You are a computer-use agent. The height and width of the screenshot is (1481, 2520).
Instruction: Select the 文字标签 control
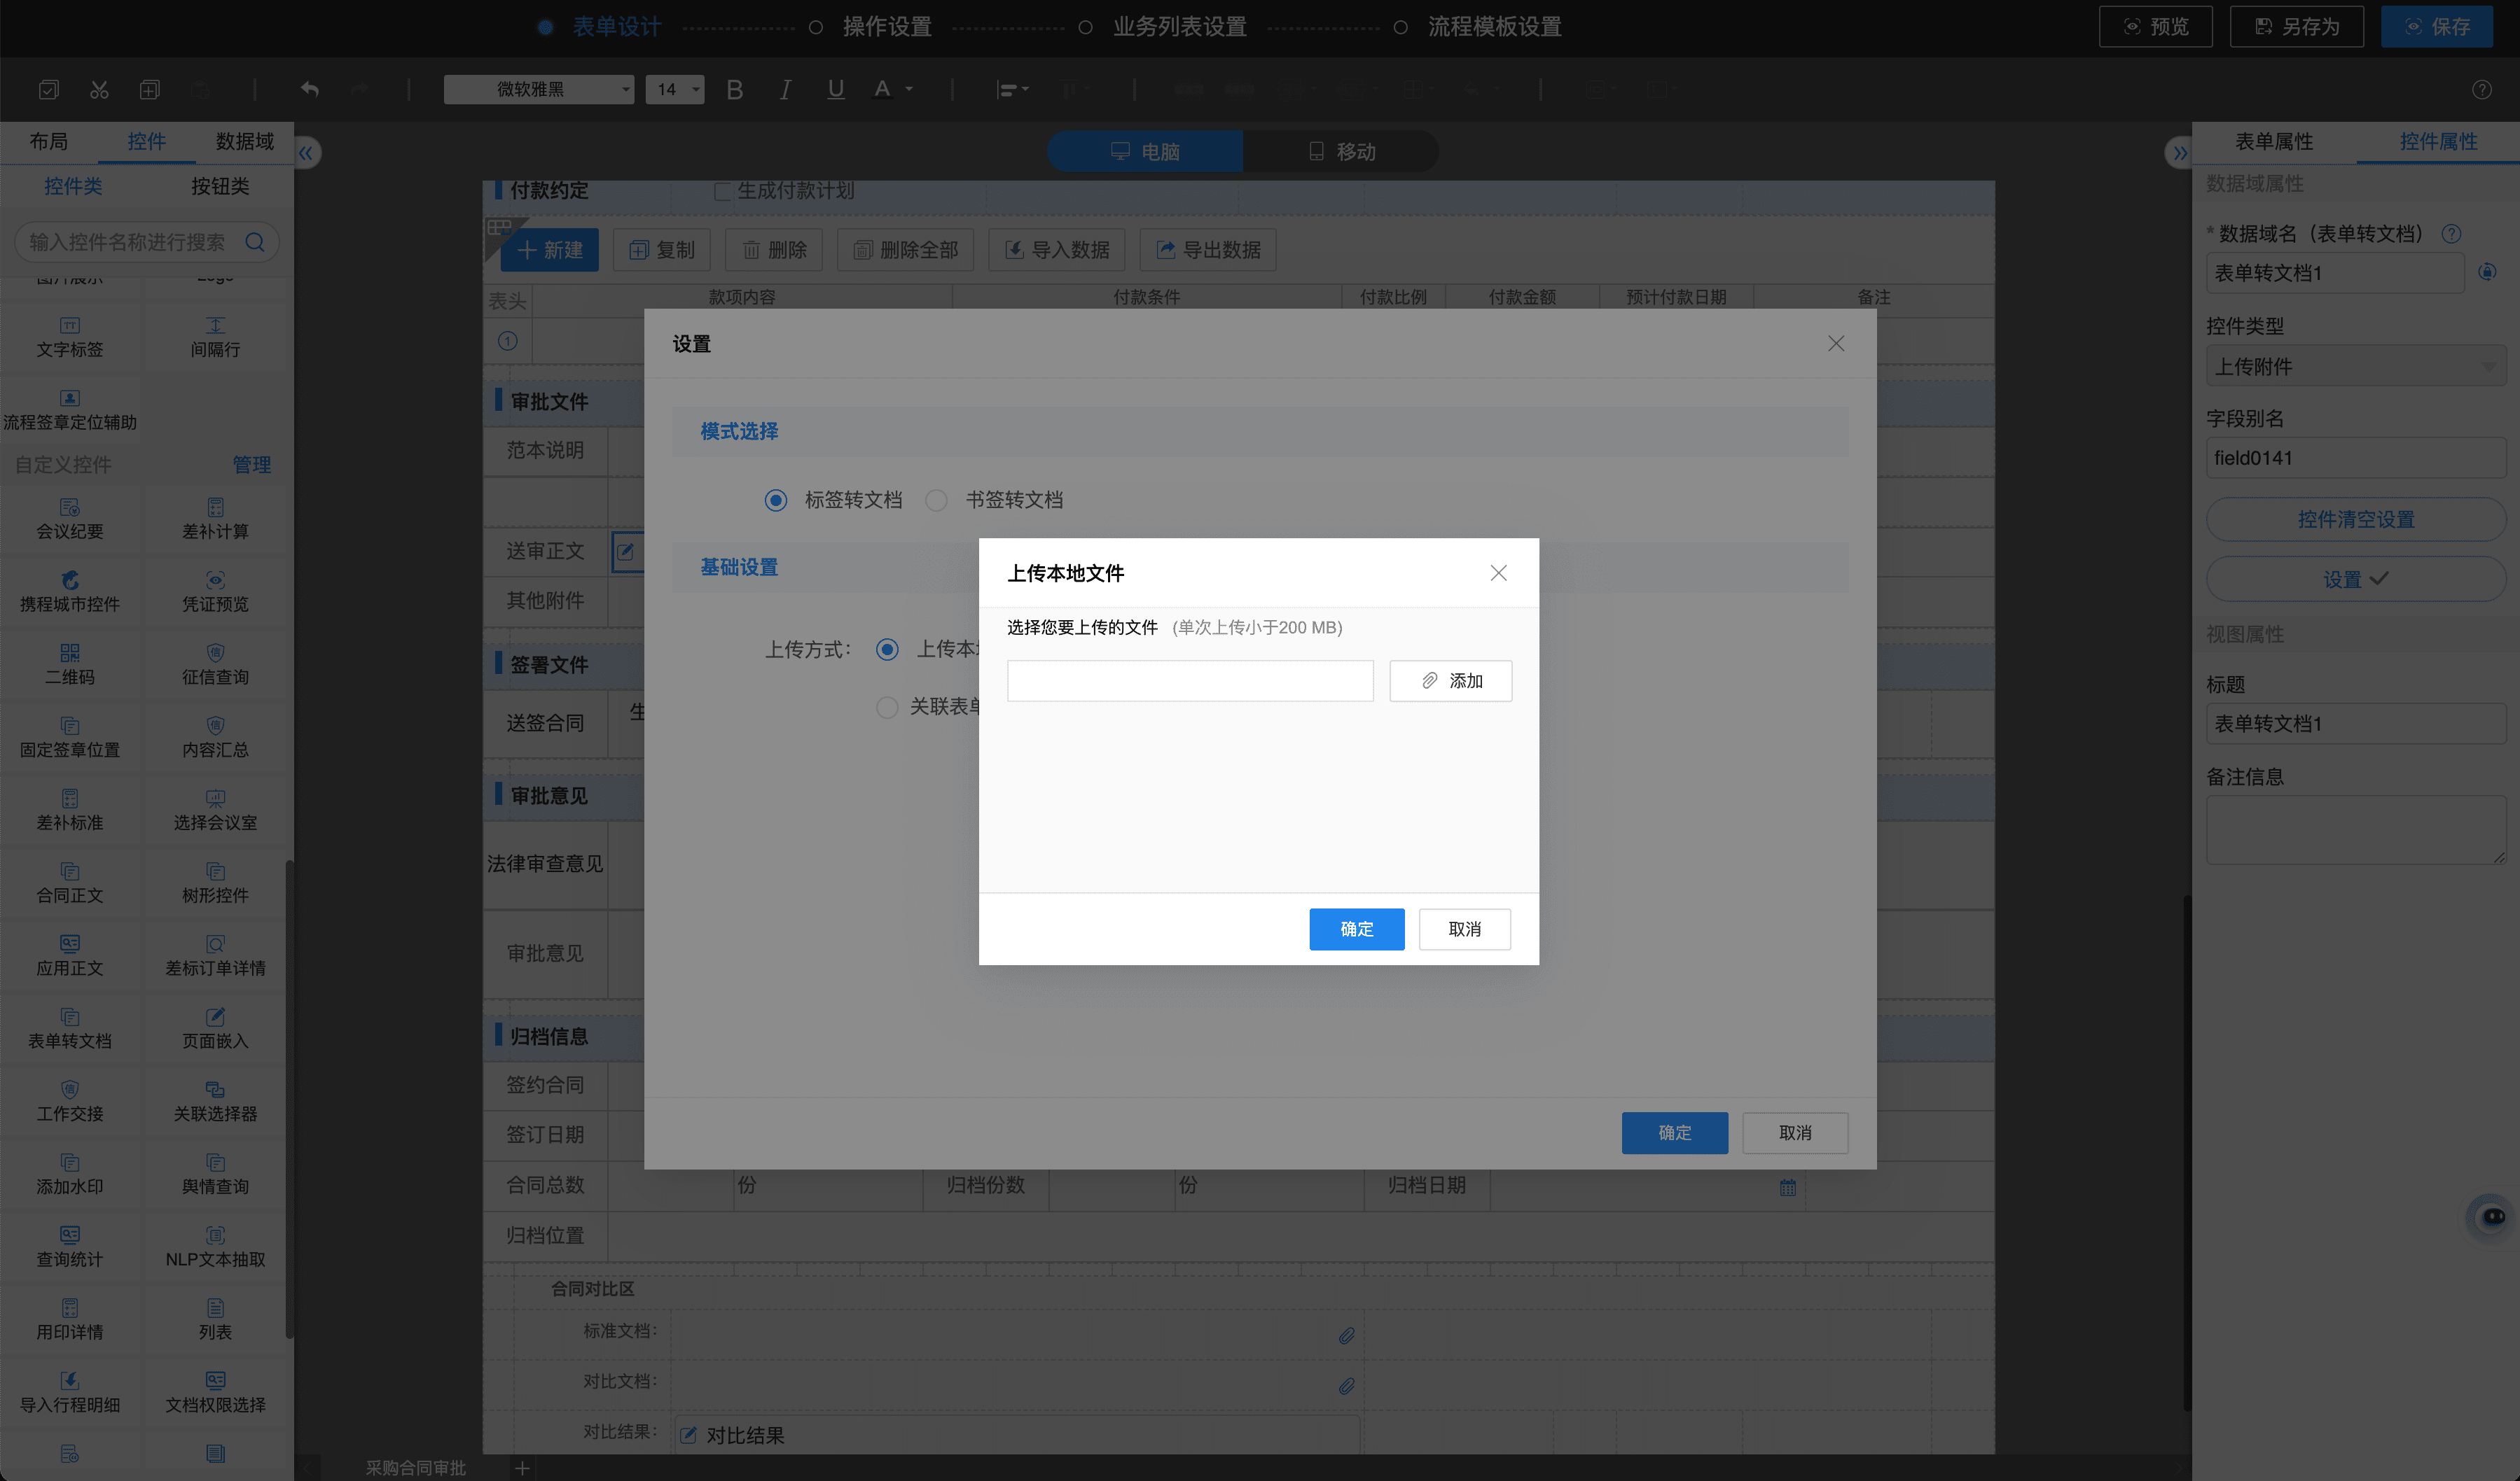70,338
